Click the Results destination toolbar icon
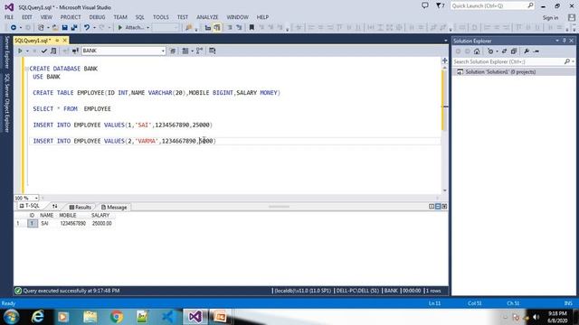 tap(185, 51)
